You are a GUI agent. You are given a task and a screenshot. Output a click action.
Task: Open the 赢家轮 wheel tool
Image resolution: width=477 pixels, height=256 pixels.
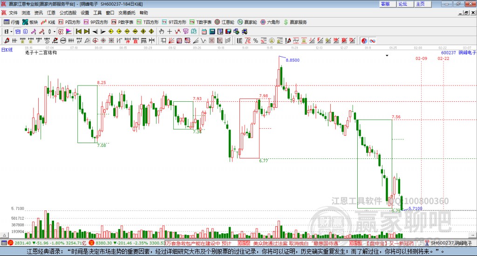click(x=247, y=22)
